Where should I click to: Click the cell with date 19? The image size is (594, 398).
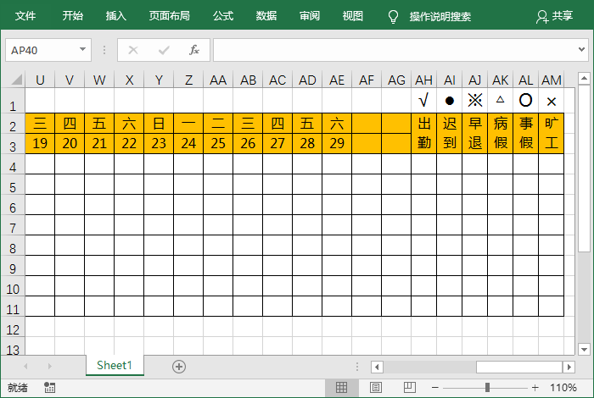(40, 143)
